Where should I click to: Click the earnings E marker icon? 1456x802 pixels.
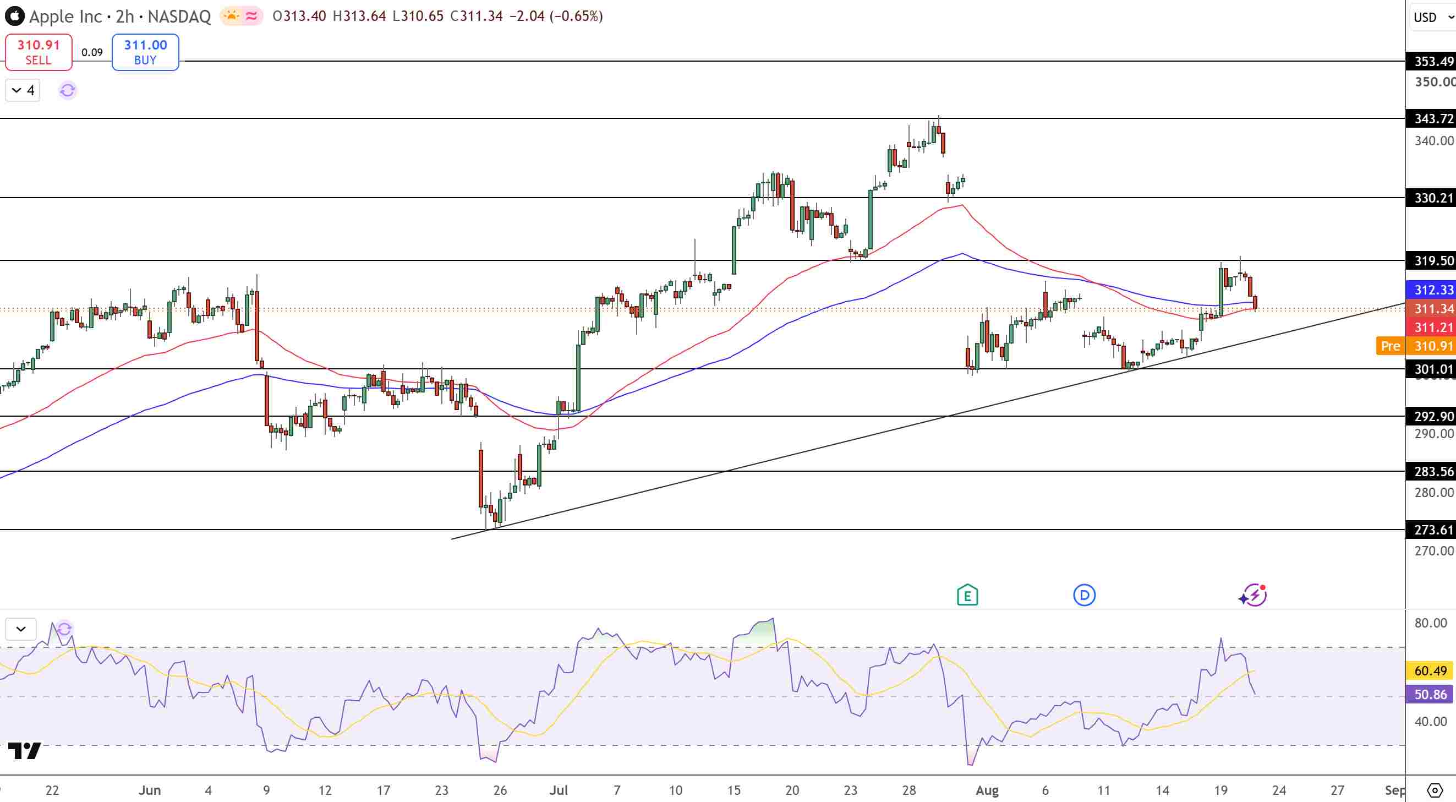967,595
